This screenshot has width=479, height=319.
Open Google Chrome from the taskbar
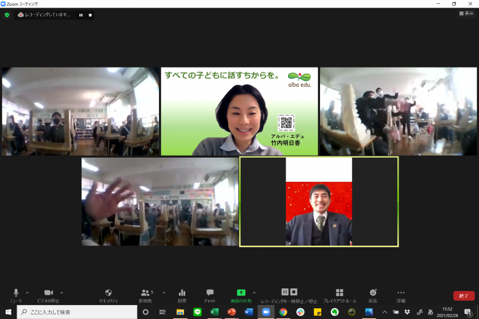(x=283, y=312)
